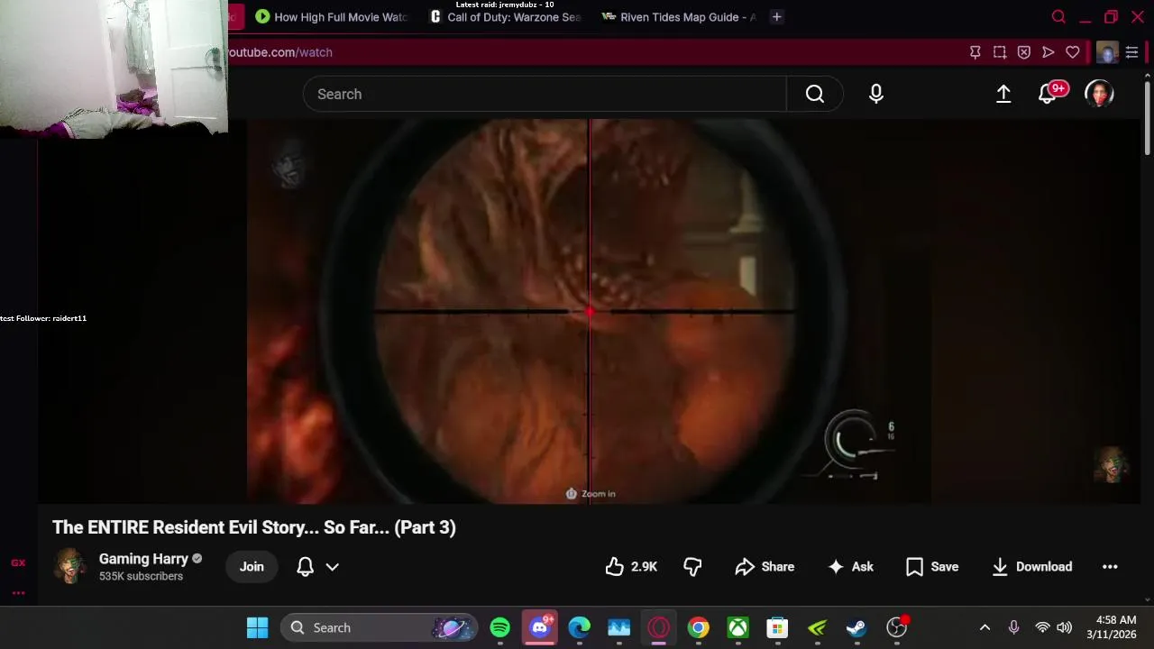Screen dimensions: 1154x649
Task: Open the Photos app in taskbar
Action: click(619, 627)
